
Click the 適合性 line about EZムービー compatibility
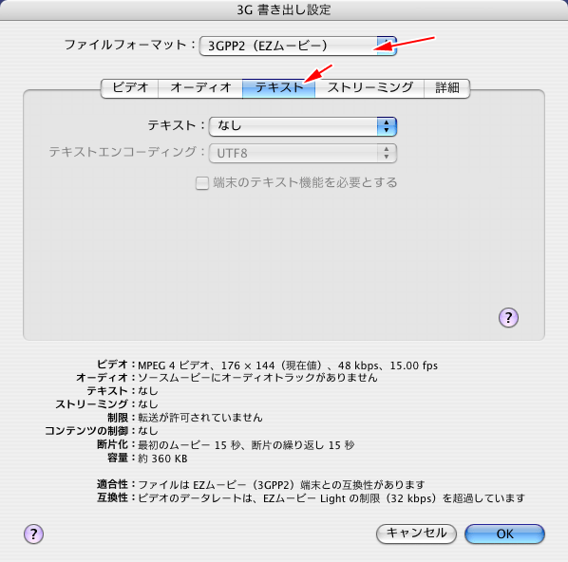tap(261, 484)
